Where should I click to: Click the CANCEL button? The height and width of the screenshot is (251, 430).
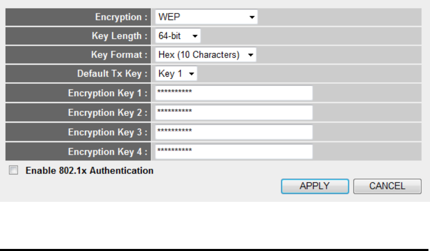point(387,186)
